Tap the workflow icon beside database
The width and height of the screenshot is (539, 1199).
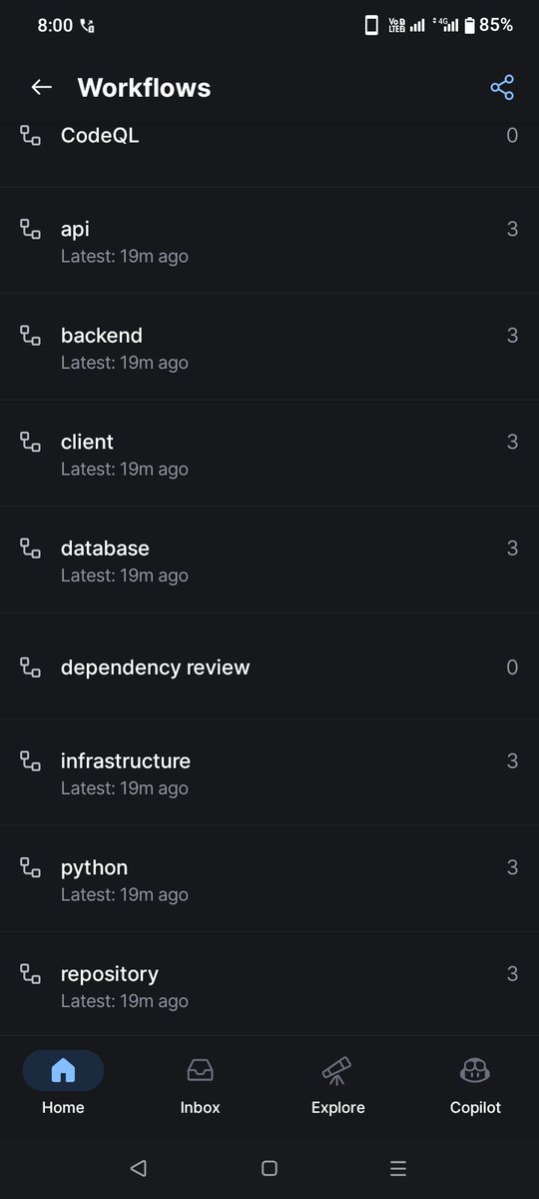[31, 549]
